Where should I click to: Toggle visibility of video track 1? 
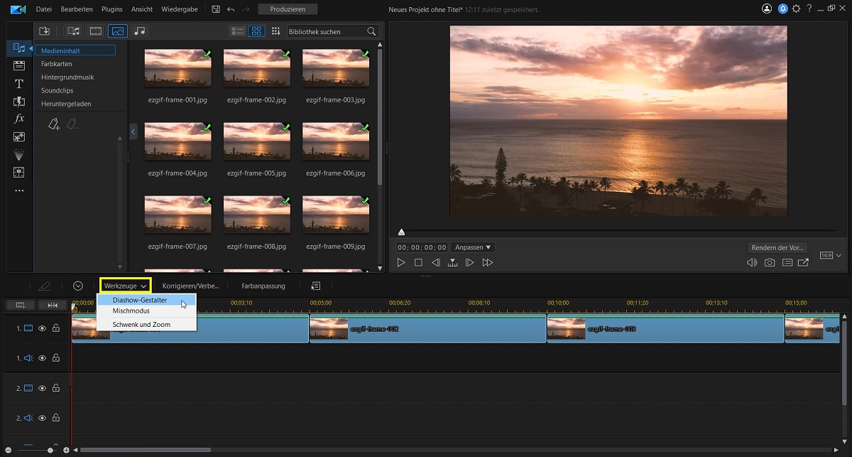click(42, 328)
